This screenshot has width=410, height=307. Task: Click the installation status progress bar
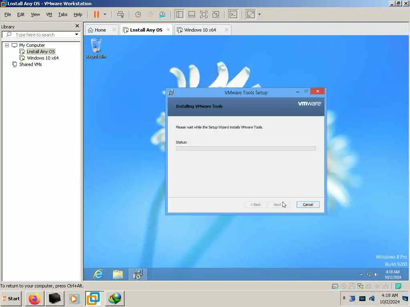(x=246, y=149)
